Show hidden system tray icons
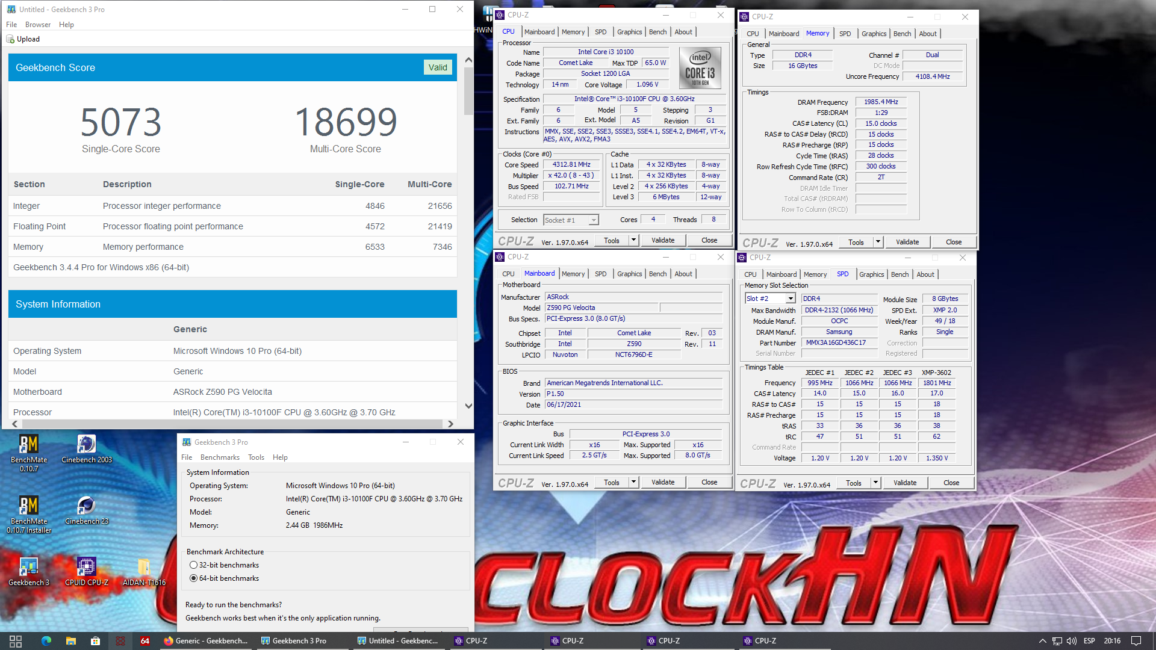Image resolution: width=1156 pixels, height=650 pixels. pos(1042,641)
